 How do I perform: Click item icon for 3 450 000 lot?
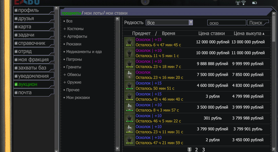pyautogui.click(x=130, y=140)
